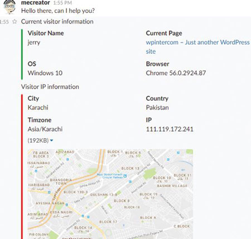Click the Pakistan country value
Viewport: 251px width, 239px height.
157,107
